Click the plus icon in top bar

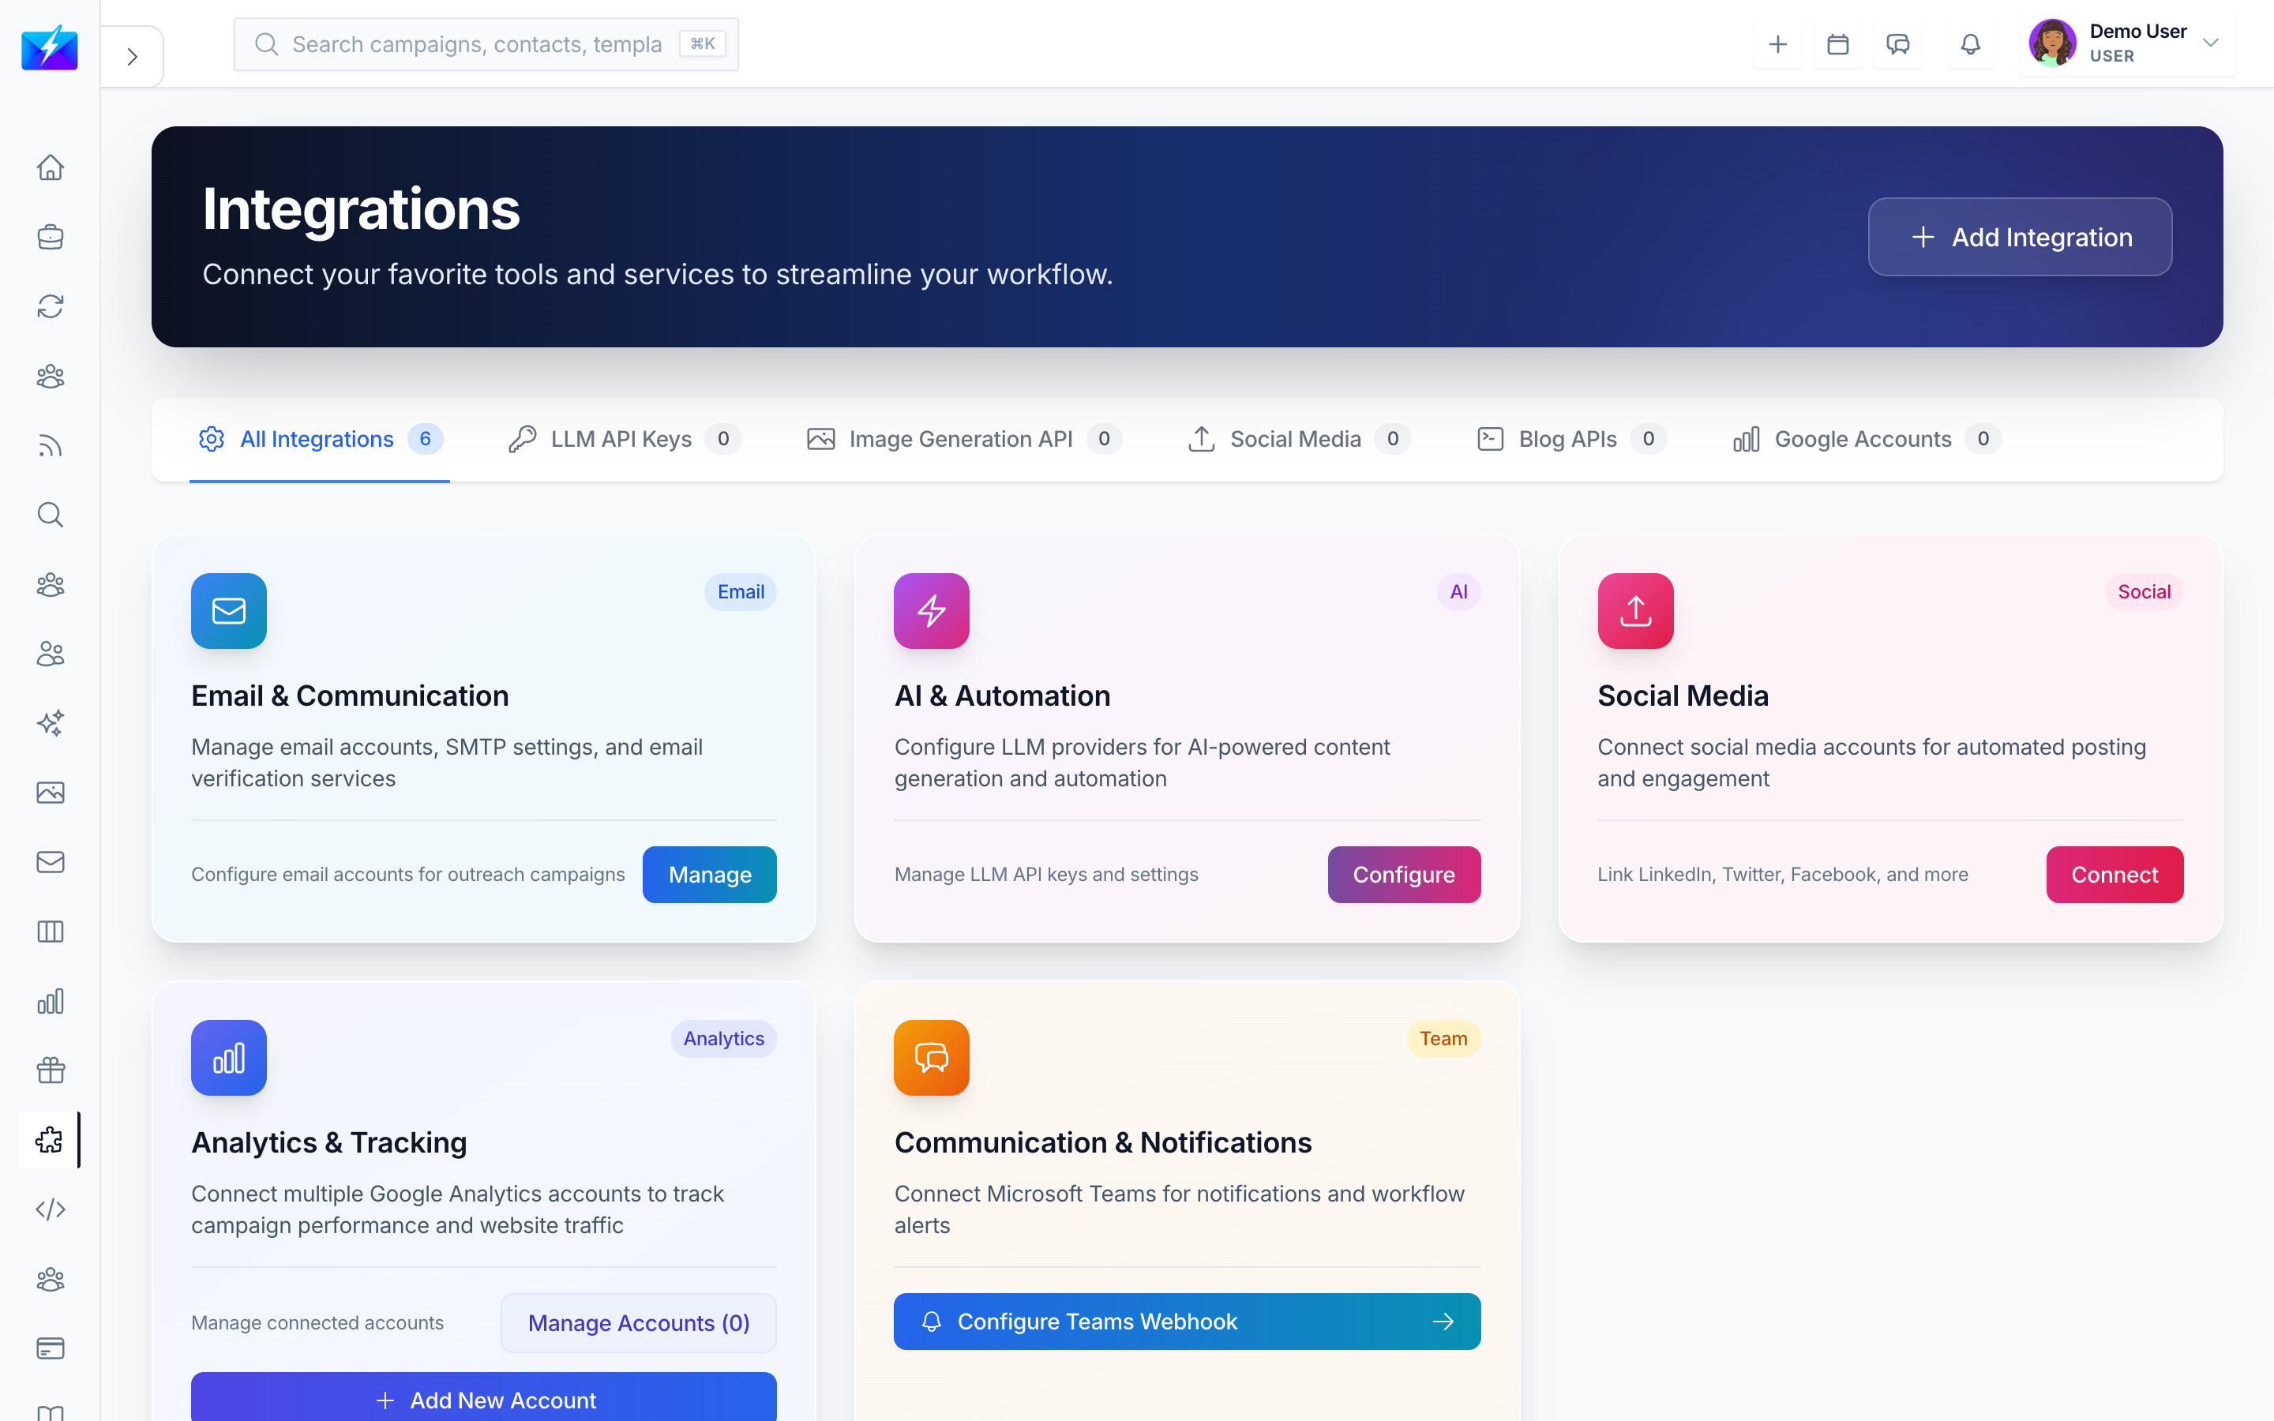click(x=1778, y=44)
